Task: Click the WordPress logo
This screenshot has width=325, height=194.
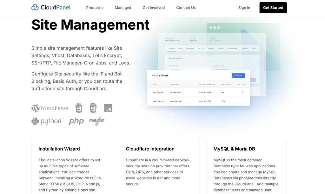Action: point(50,108)
